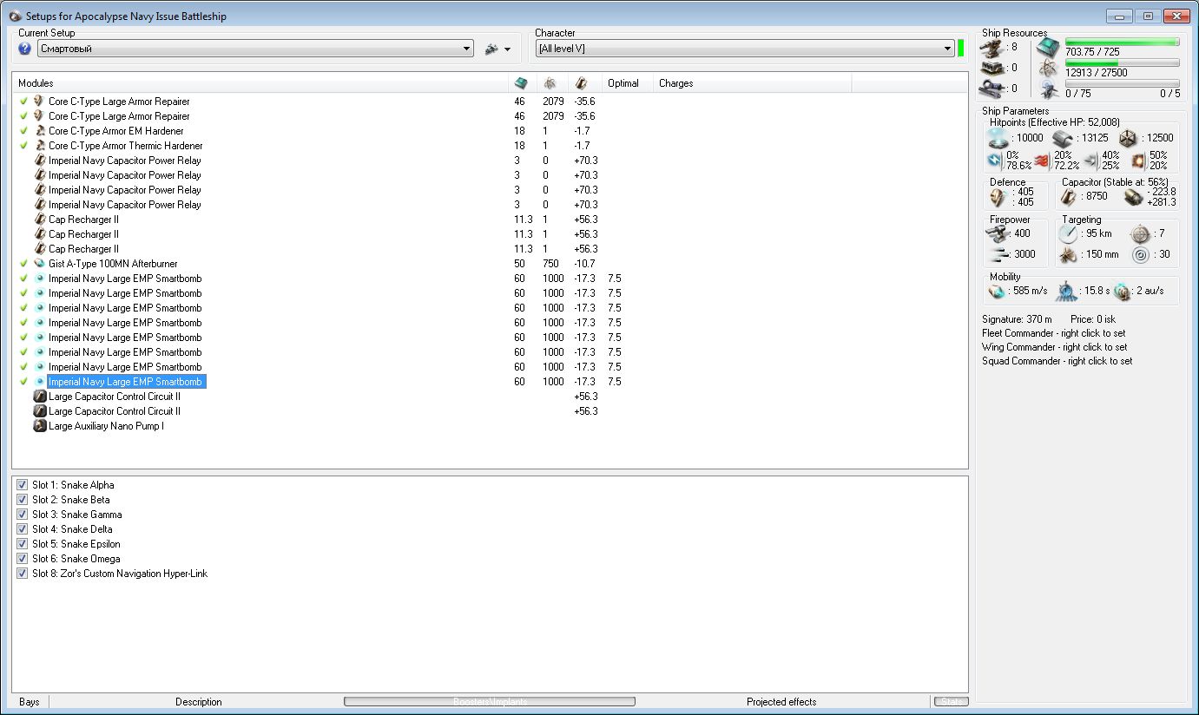Click the powergrid usage bar 12913 / 27500

[1122, 62]
